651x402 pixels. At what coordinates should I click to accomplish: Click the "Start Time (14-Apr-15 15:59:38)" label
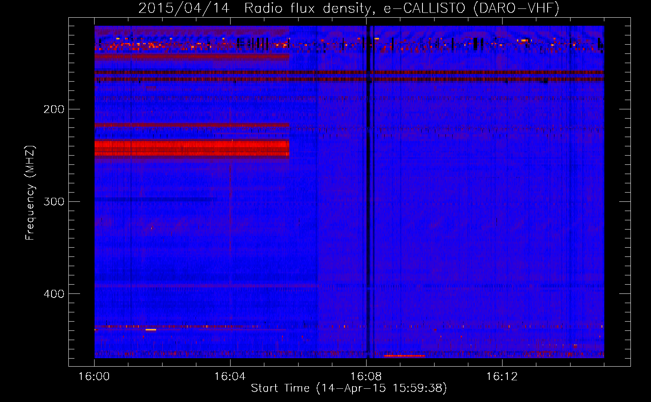click(x=349, y=388)
